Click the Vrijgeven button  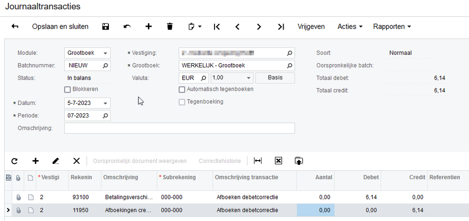tap(311, 27)
